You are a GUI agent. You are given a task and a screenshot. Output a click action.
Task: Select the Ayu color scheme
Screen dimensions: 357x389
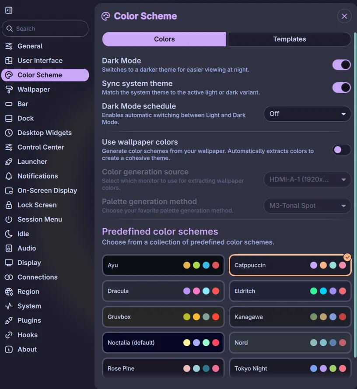[163, 265]
